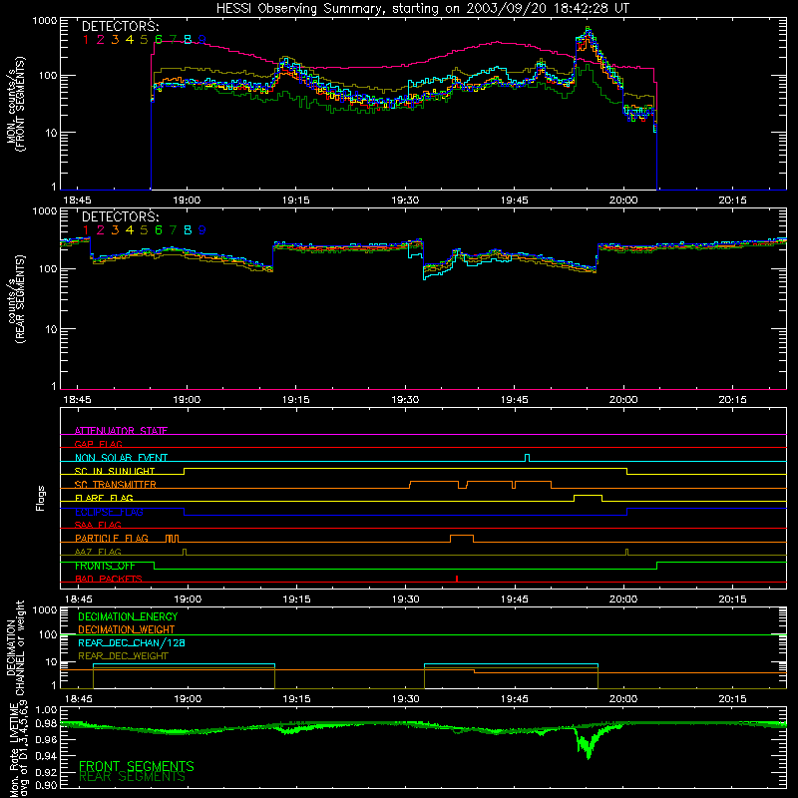This screenshot has height=798, width=798.
Task: Click the 1.00 value on livetime axis
Action: pyautogui.click(x=46, y=710)
